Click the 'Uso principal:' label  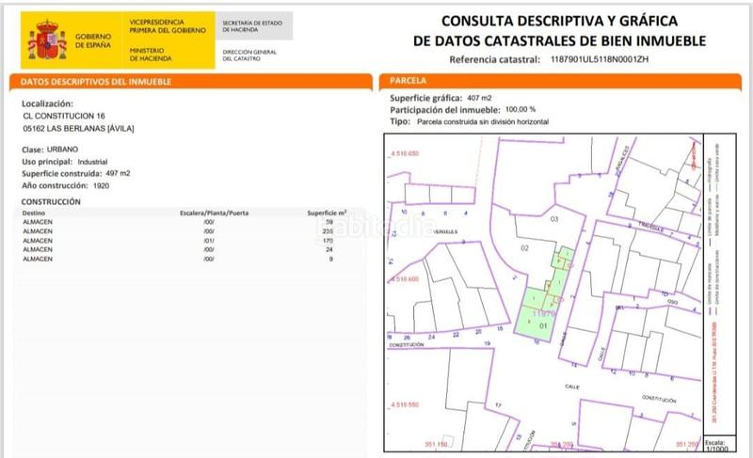pos(47,162)
